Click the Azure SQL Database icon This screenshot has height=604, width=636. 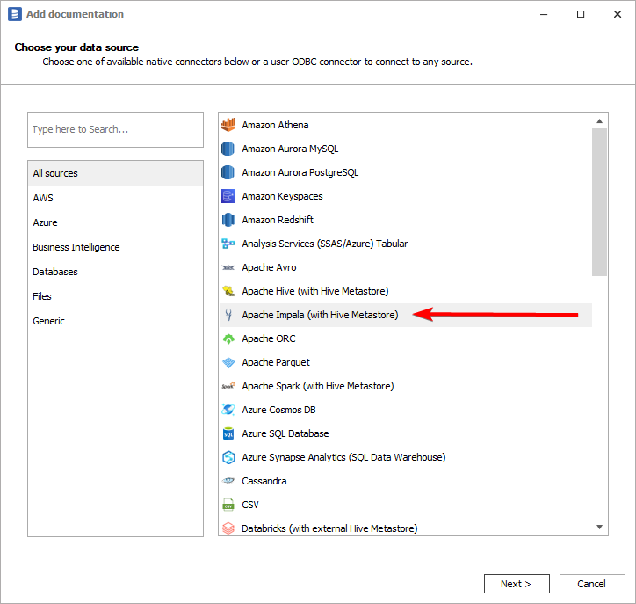click(x=228, y=433)
